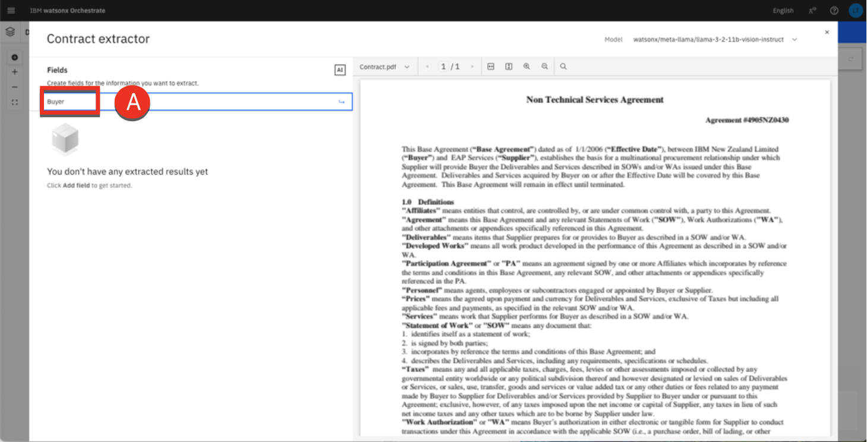
Task: Go to the next PDF page
Action: 472,67
